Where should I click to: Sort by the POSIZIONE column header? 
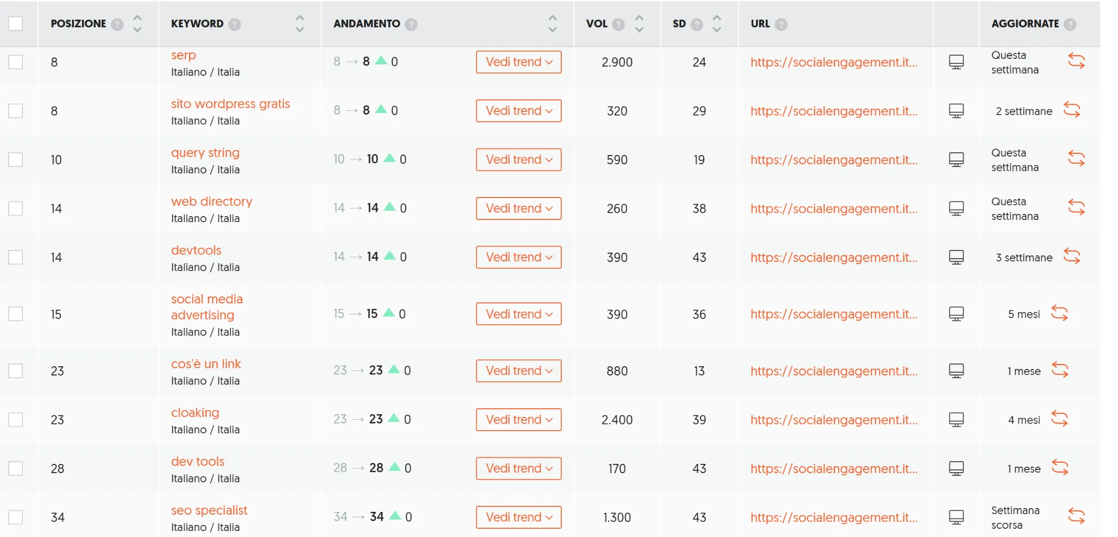coord(78,23)
